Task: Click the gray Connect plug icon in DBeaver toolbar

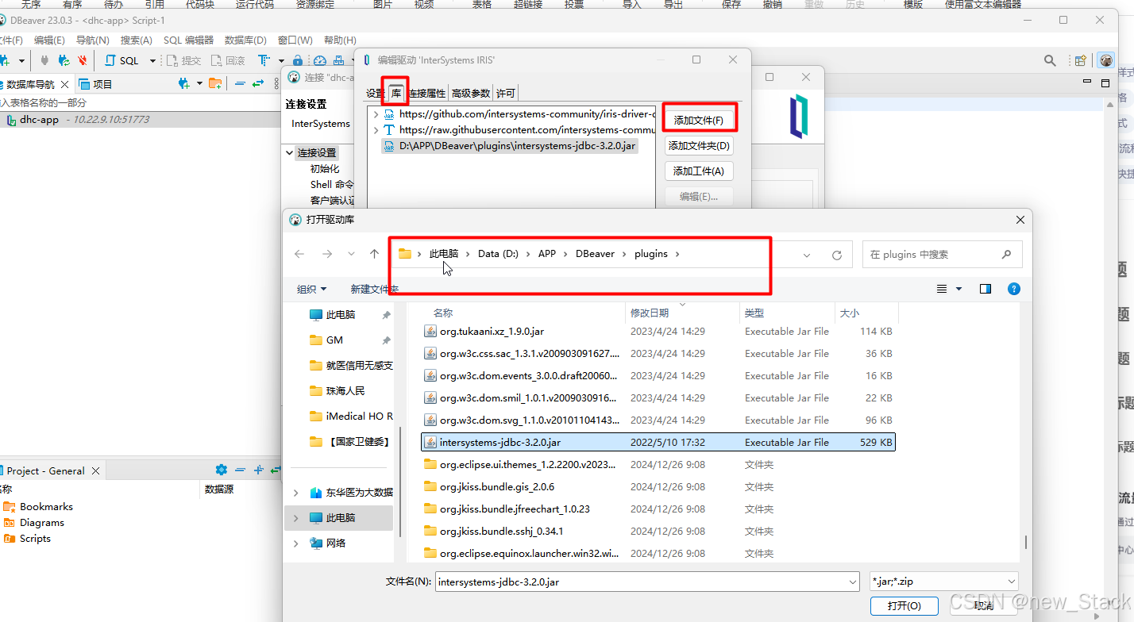Action: click(44, 60)
